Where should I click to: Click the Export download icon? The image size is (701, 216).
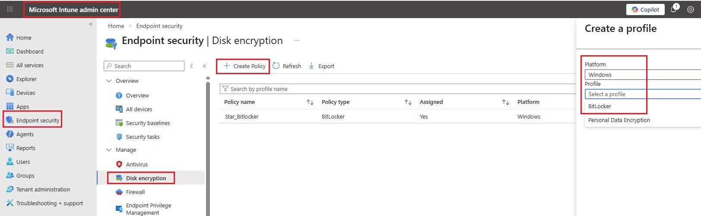click(311, 66)
